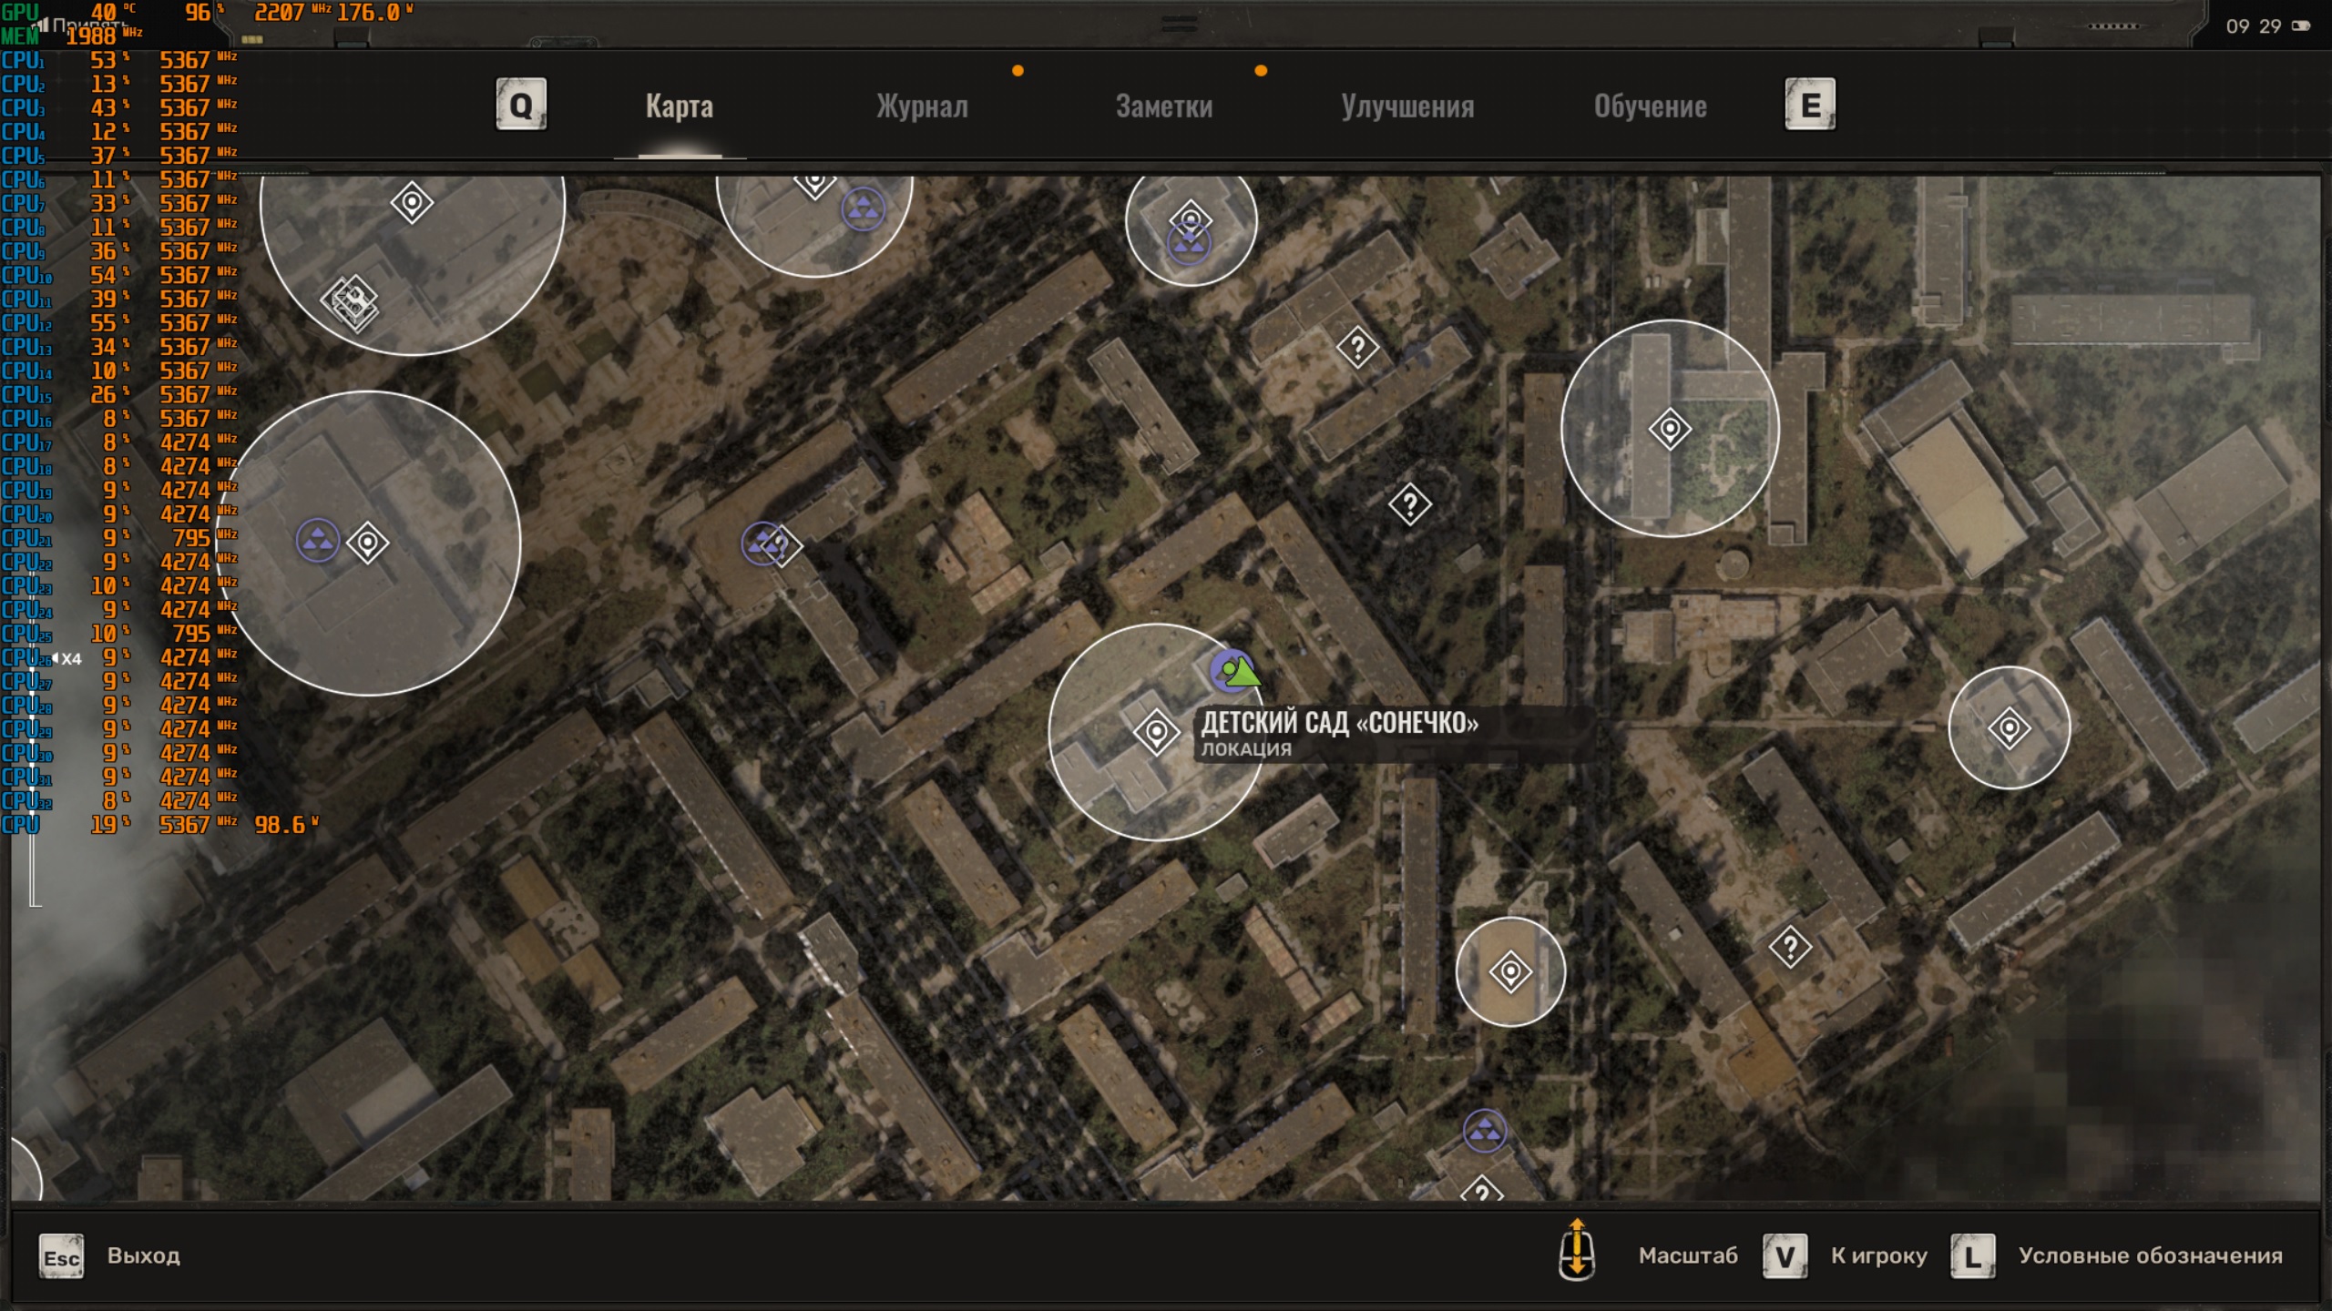Click the location marker in the small orange-roofed circle
The height and width of the screenshot is (1311, 2332).
[x=1509, y=971]
